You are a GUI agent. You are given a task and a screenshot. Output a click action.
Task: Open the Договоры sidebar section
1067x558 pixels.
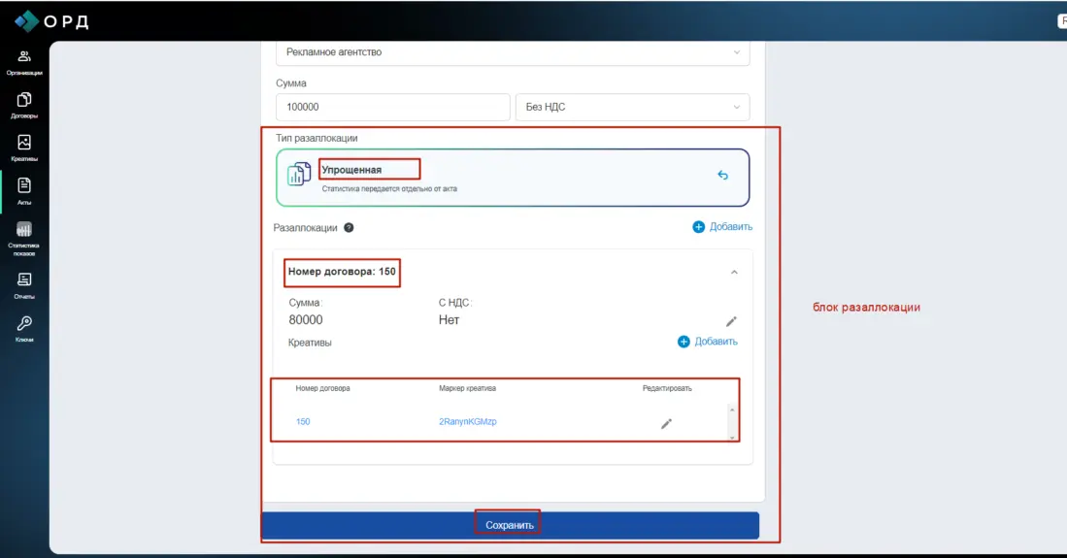[x=24, y=105]
